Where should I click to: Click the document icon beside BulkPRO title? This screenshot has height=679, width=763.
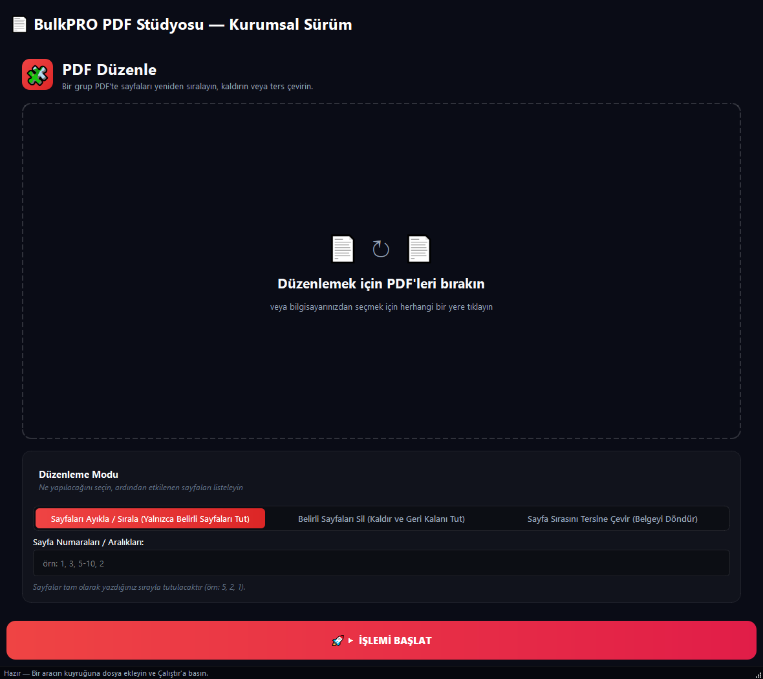[19, 25]
